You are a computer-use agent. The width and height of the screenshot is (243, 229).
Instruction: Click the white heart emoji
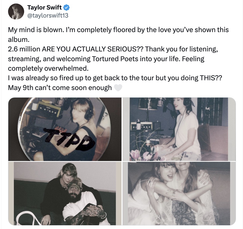[118, 88]
